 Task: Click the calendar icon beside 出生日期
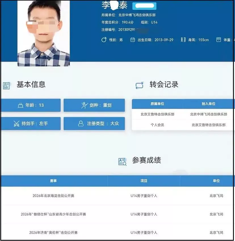point(133,40)
